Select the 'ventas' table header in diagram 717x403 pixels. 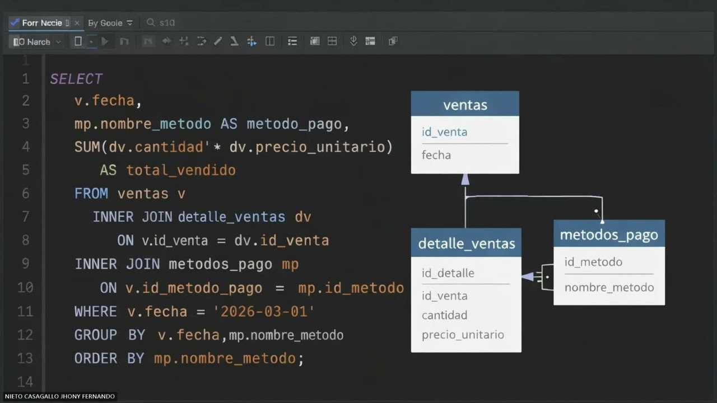[465, 104]
